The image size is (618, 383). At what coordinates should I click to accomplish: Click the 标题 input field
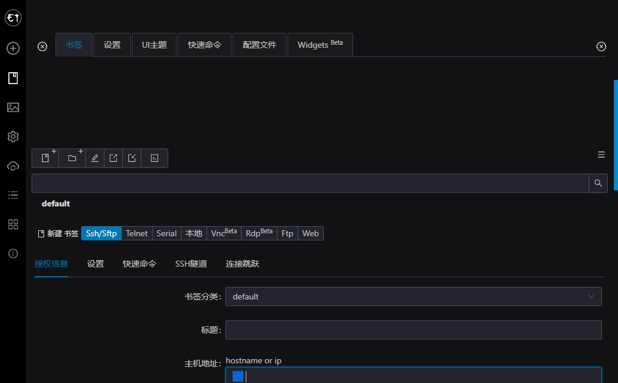[x=413, y=330]
